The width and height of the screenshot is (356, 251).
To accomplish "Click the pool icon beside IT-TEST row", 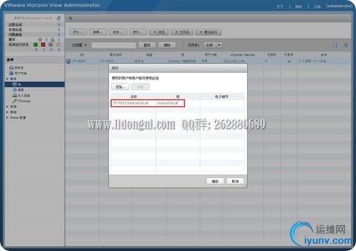I will point(69,61).
